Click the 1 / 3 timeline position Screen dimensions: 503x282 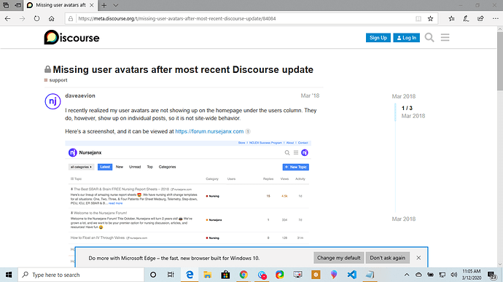tap(407, 108)
